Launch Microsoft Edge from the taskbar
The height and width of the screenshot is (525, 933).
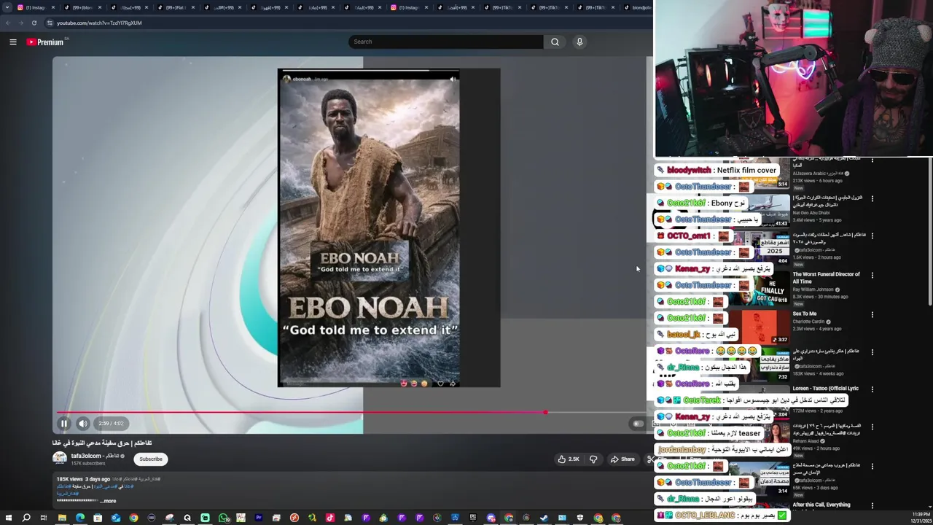point(79,518)
